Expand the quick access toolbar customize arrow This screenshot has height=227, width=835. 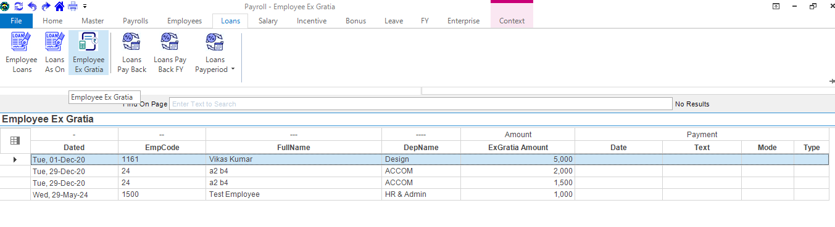pos(84,6)
